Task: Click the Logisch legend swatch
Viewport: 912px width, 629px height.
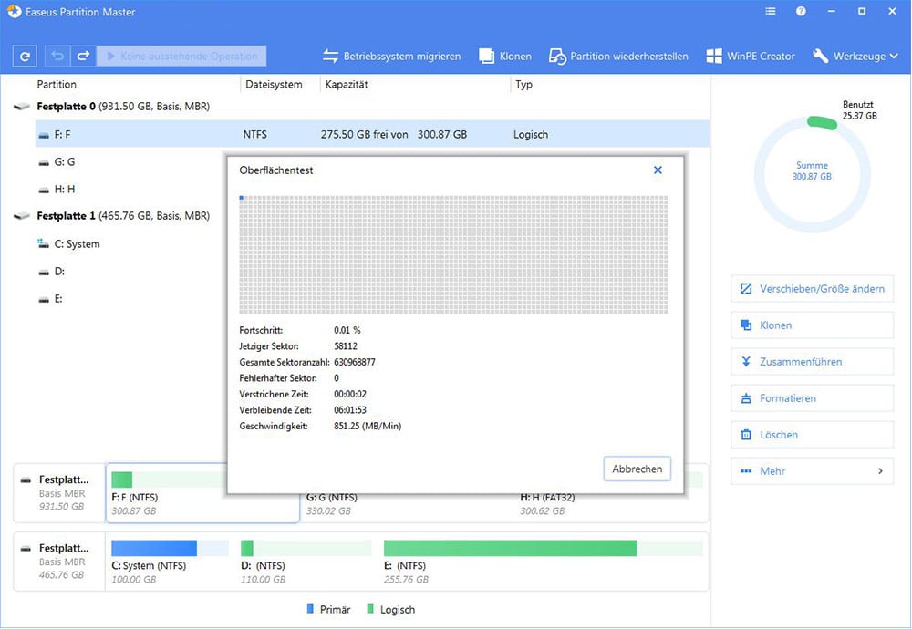Action: [370, 609]
